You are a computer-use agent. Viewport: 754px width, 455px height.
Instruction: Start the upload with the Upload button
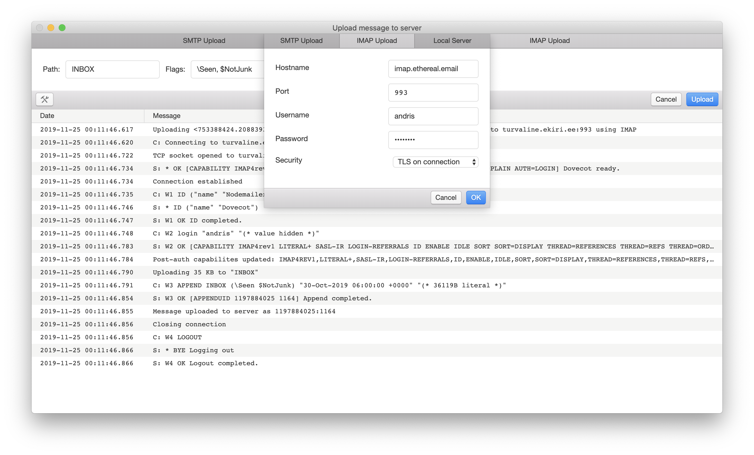[702, 99]
